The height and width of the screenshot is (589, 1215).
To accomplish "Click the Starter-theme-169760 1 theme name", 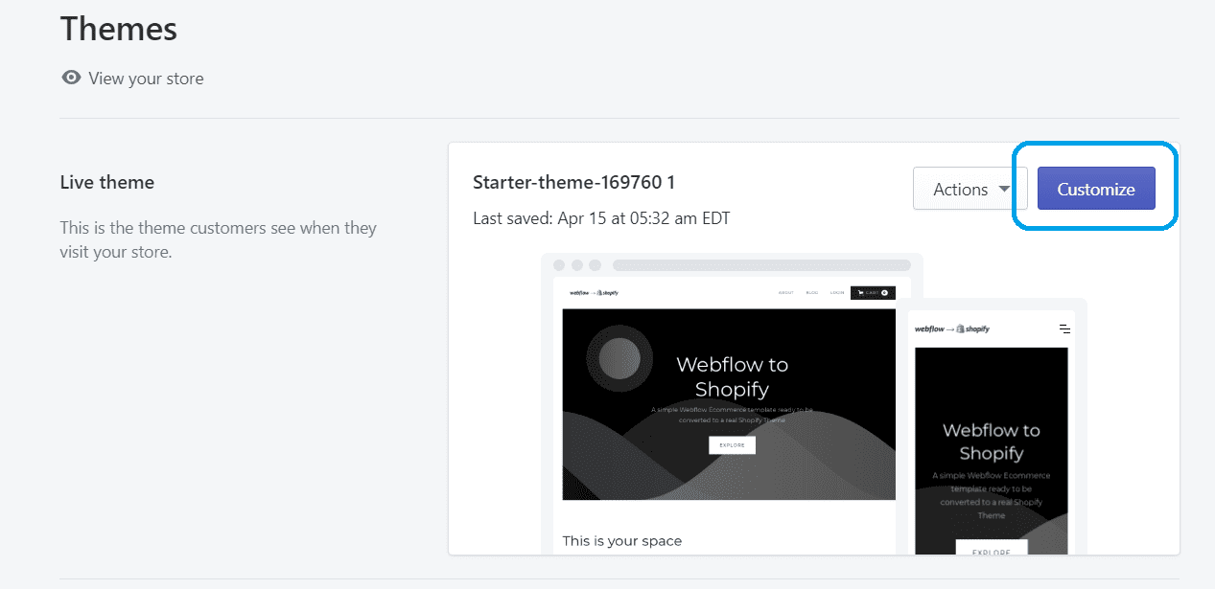I will (573, 182).
